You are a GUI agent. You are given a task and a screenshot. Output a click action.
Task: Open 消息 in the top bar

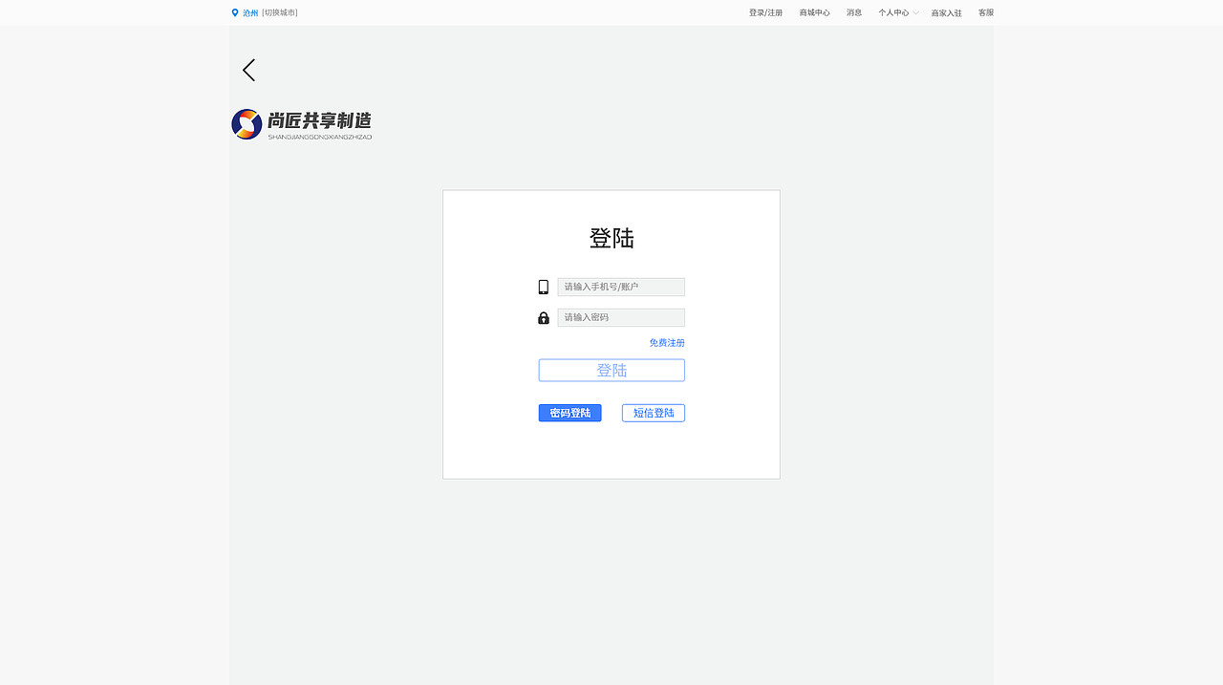pos(854,12)
